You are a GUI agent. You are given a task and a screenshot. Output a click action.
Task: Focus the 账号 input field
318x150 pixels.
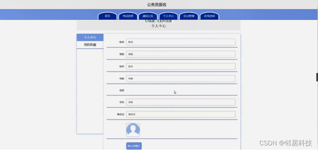coord(181,42)
